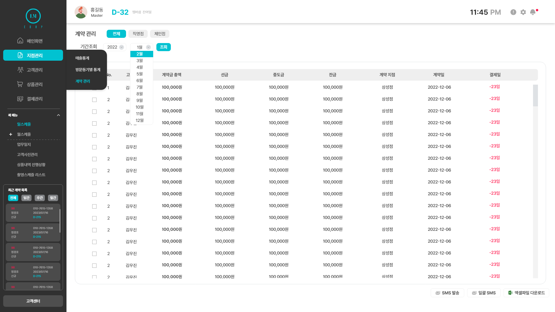Click the shopping cart icon for 상품관리
Viewport: 555px width, 312px height.
coord(20,84)
